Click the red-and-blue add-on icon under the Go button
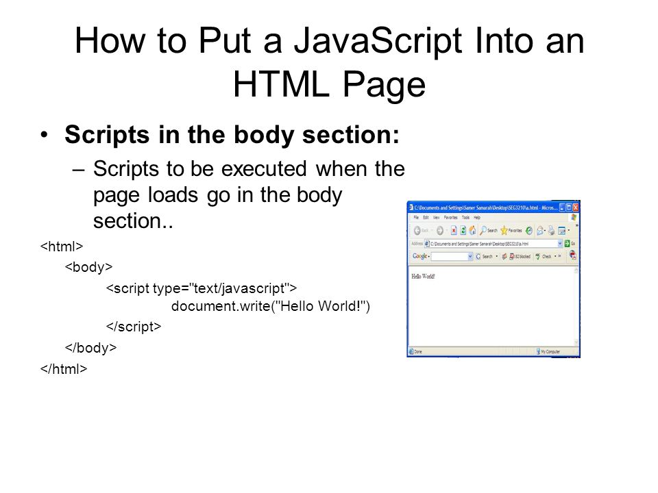 point(573,255)
